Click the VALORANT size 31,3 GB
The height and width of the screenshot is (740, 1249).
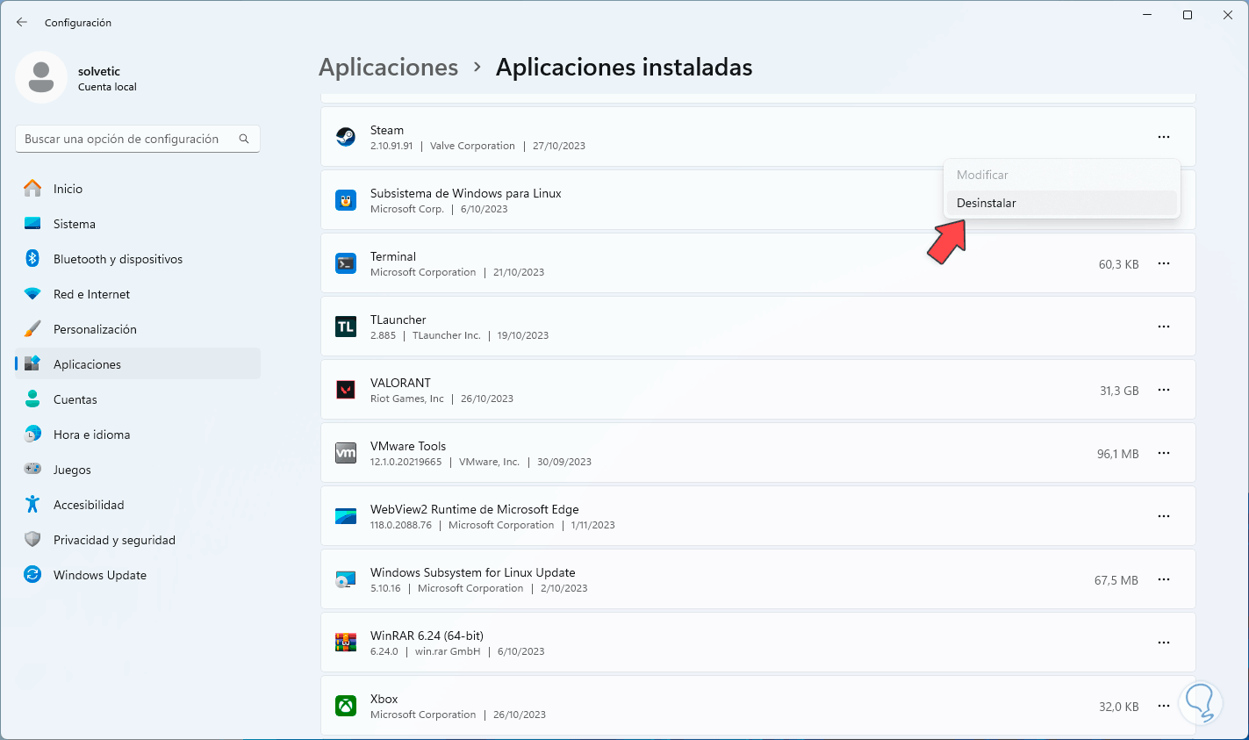click(x=1119, y=391)
